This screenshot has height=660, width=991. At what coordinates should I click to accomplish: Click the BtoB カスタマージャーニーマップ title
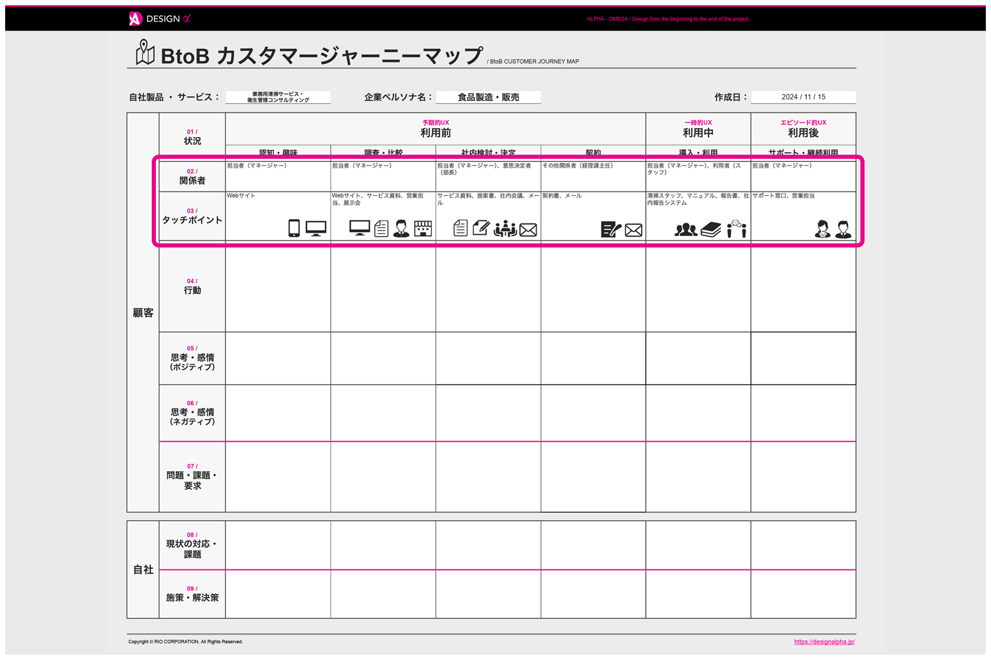coord(322,55)
